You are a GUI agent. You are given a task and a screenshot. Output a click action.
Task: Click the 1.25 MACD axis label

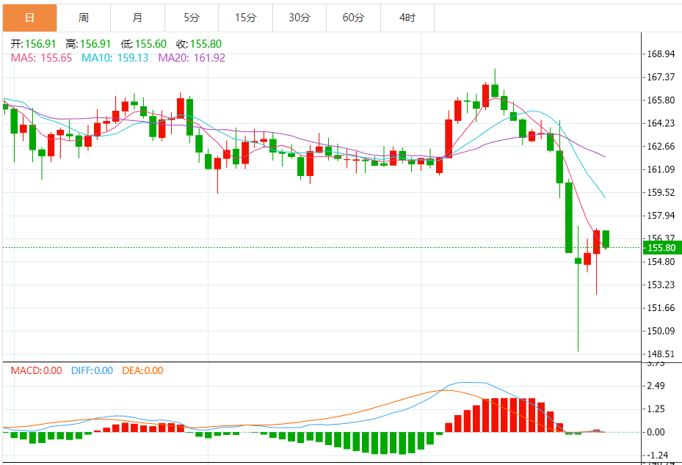(656, 409)
